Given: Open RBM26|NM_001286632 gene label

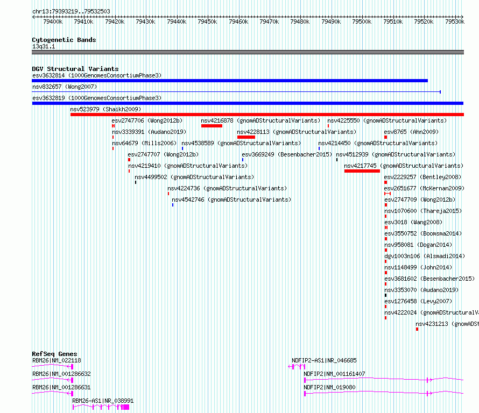Looking at the screenshot, I should tap(61, 374).
